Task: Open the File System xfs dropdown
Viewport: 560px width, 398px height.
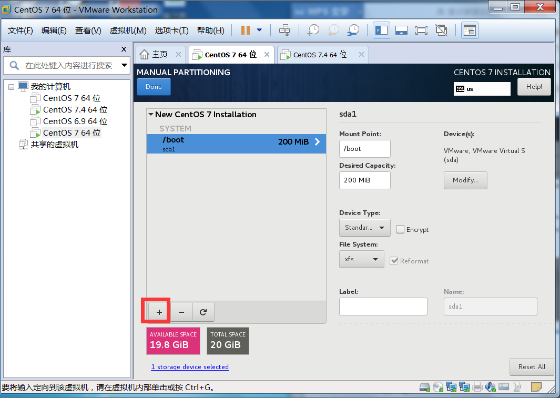Action: point(361,259)
